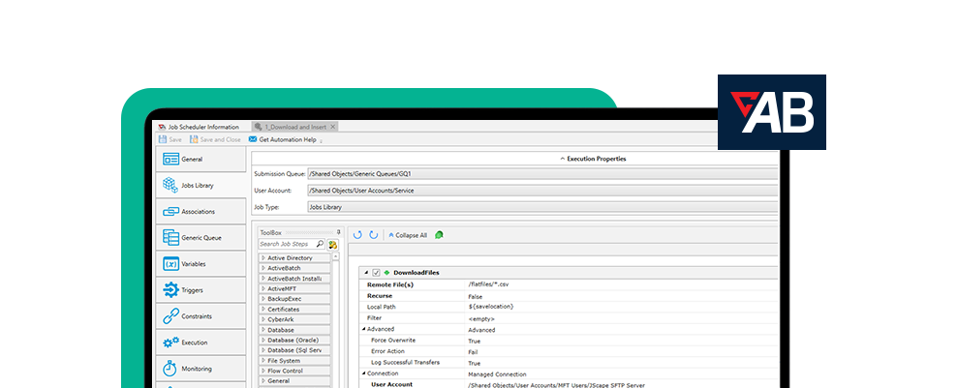This screenshot has height=388, width=958.
Task: Click Save and Close in toolbar
Action: tap(215, 139)
